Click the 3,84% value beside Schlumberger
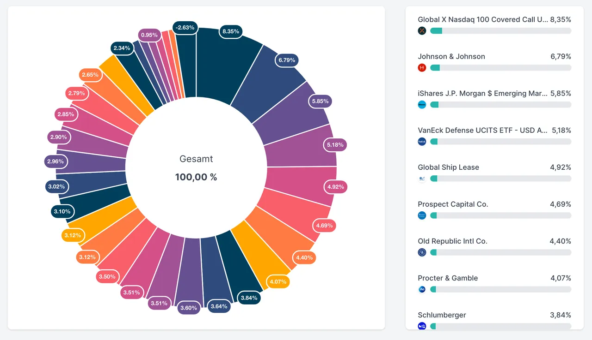 point(561,315)
